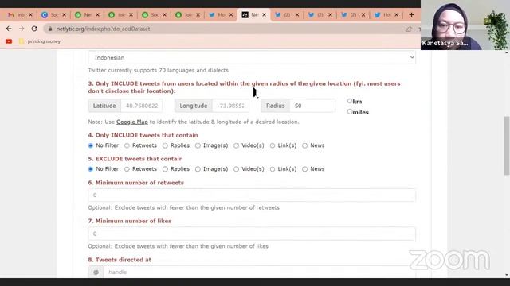
Task: Click the Radius input field
Action: pos(312,106)
